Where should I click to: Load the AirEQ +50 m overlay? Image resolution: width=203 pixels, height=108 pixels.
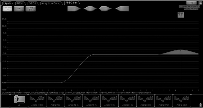pos(37,101)
